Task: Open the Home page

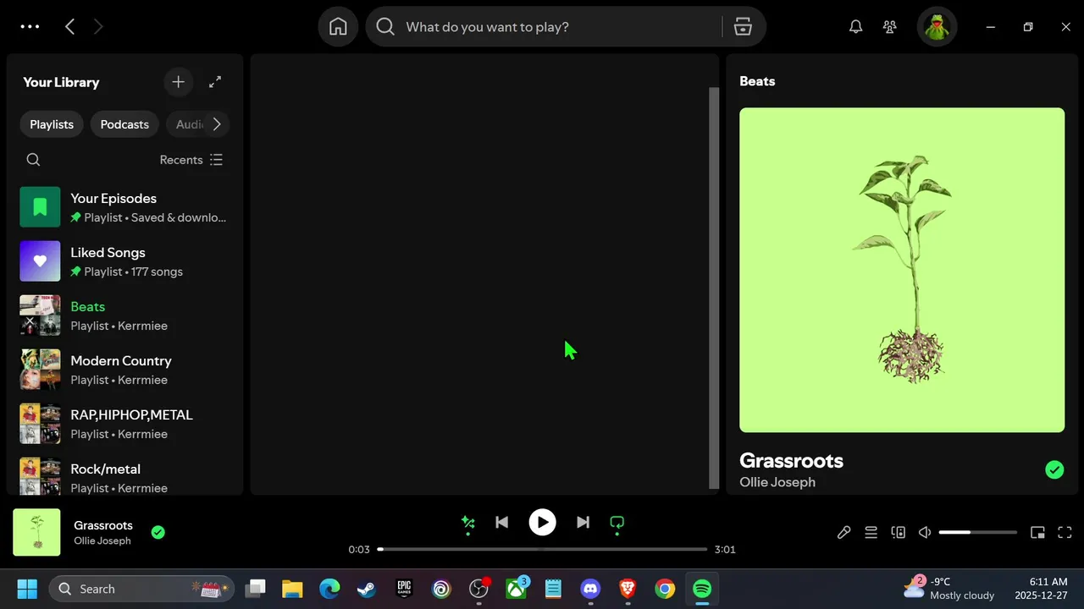Action: click(x=338, y=27)
